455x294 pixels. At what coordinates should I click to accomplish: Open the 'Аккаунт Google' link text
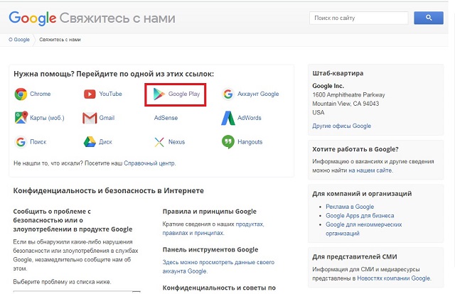click(258, 94)
